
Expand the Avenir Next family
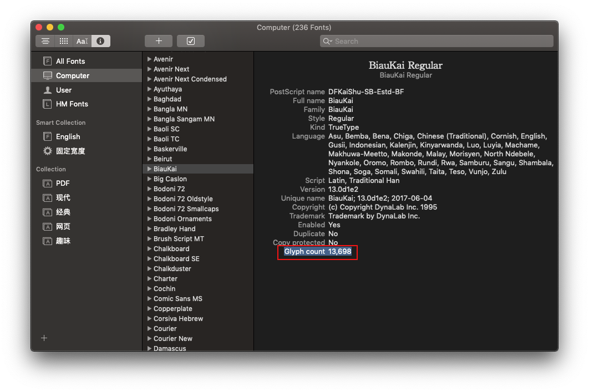(149, 69)
